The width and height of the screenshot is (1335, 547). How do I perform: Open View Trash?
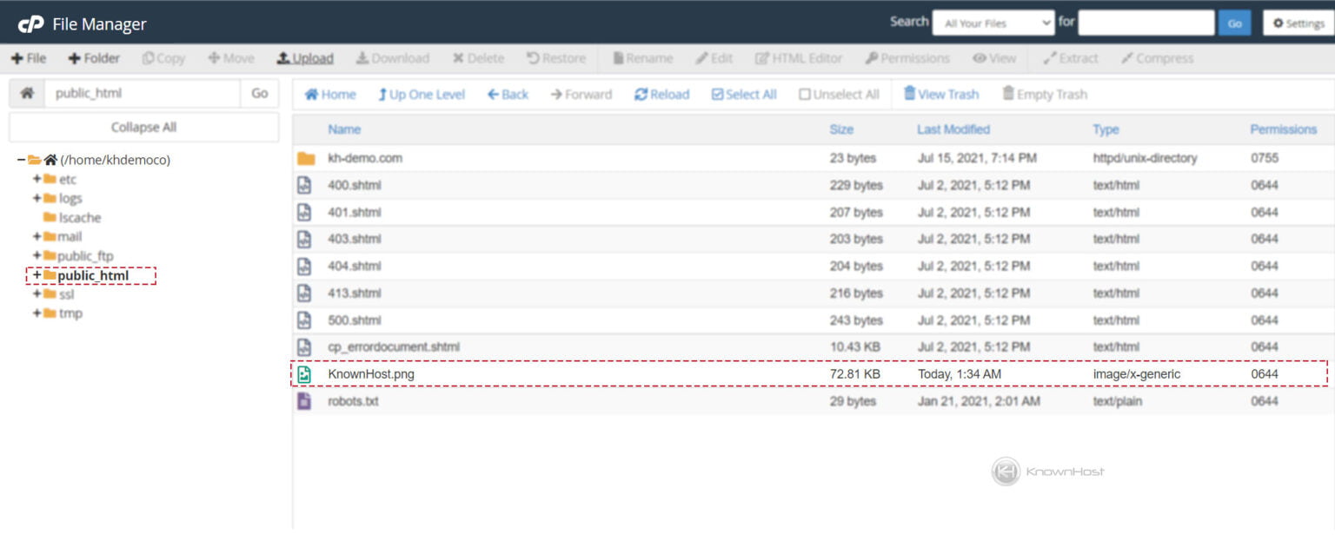(941, 94)
